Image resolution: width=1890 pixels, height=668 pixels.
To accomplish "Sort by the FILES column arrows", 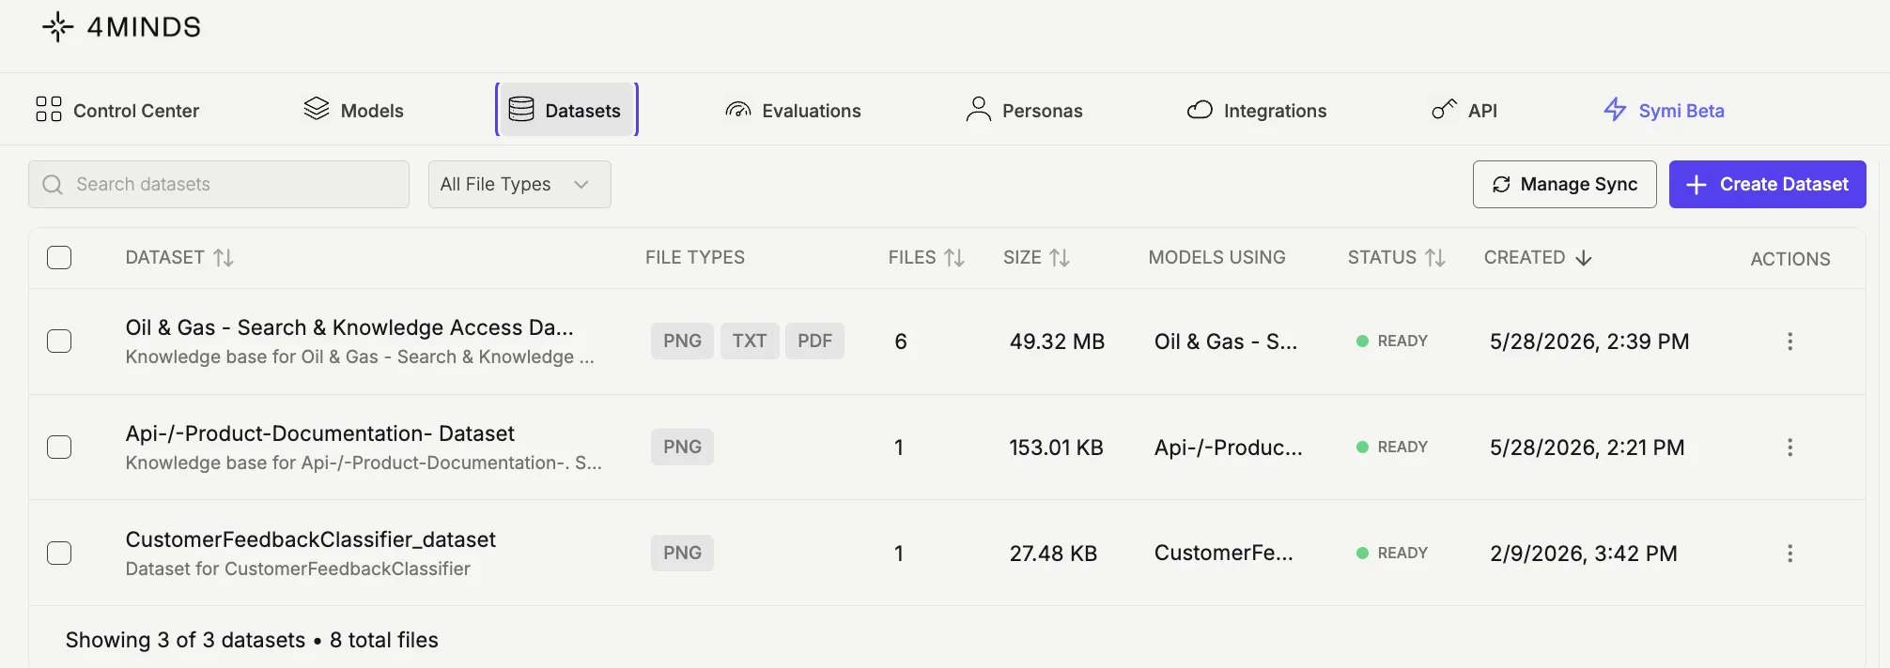I will pyautogui.click(x=954, y=257).
